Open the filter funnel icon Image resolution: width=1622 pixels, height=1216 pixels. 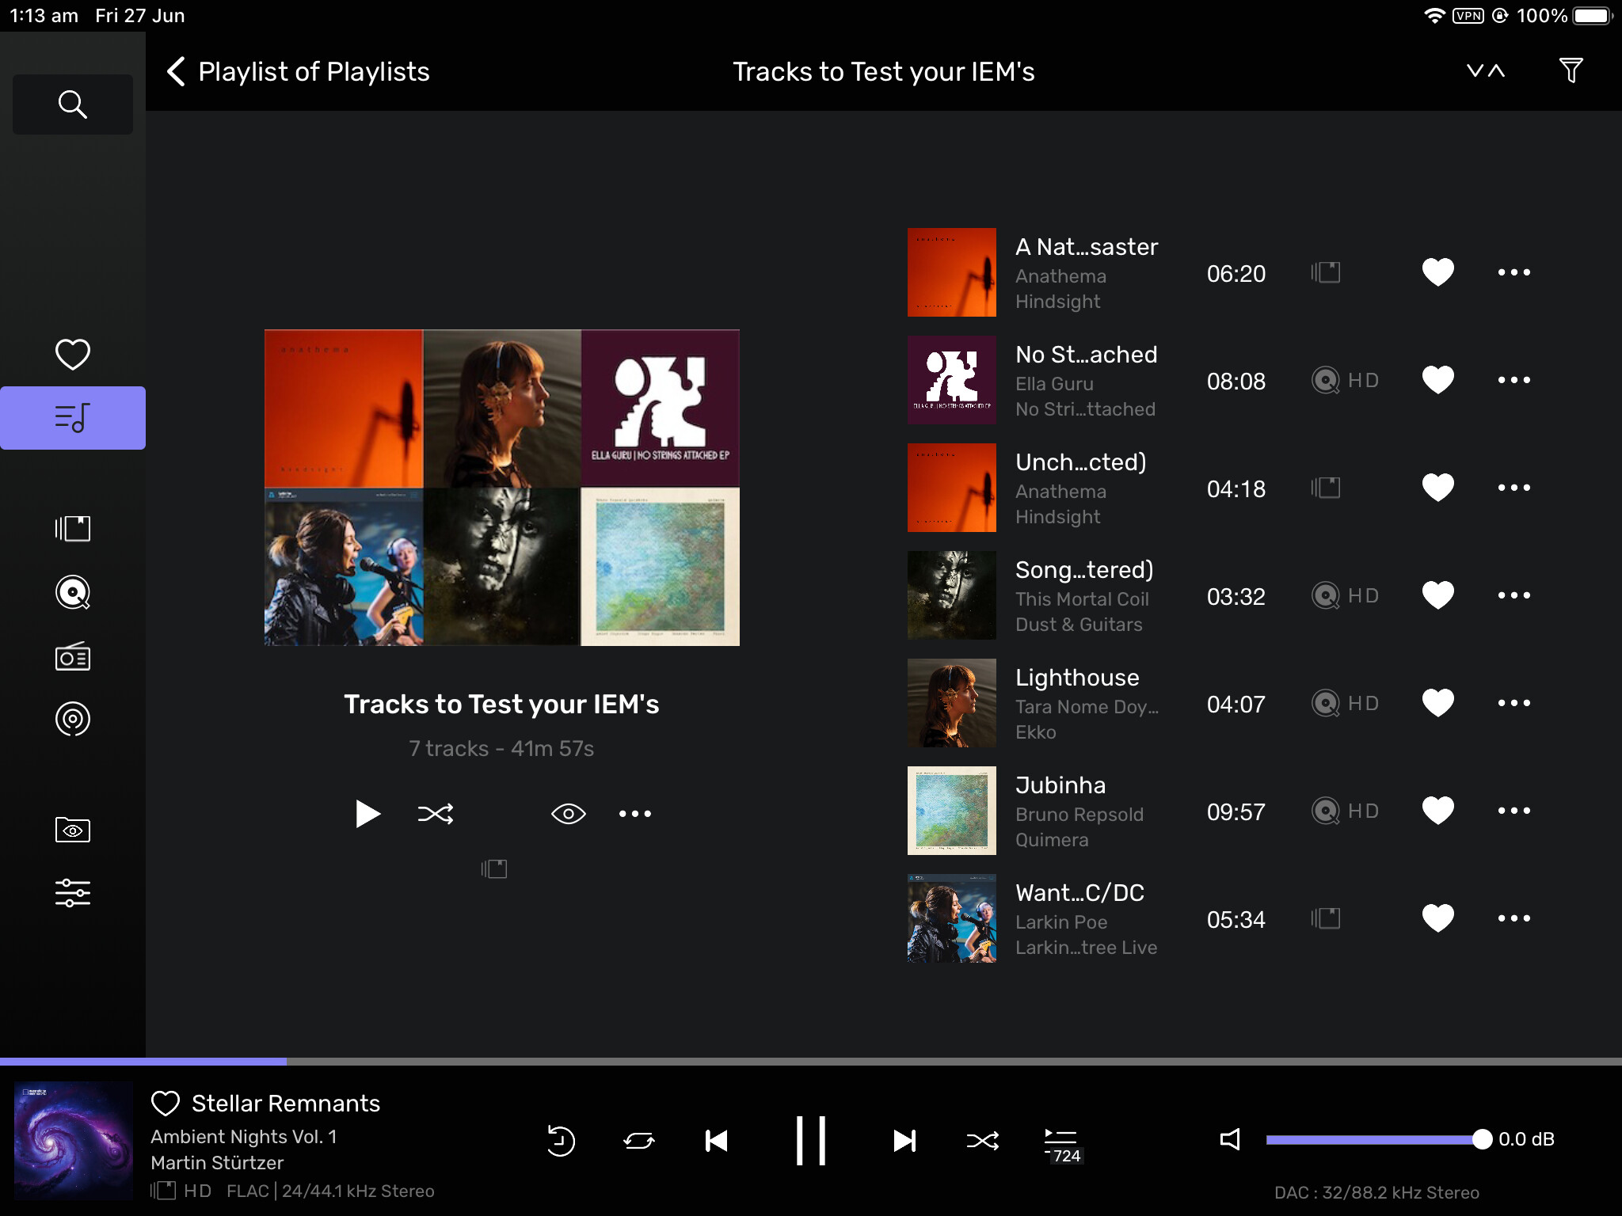1571,70
